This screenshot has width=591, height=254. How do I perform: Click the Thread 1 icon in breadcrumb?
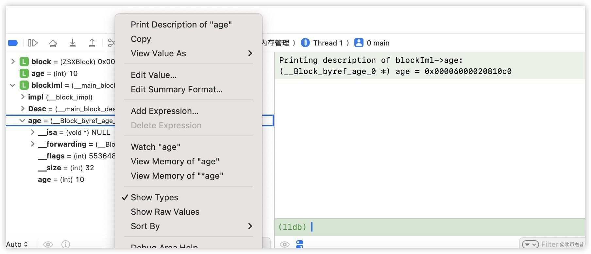click(x=305, y=43)
